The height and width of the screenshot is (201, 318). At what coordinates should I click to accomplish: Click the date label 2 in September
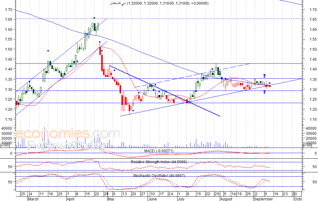[x=256, y=194]
